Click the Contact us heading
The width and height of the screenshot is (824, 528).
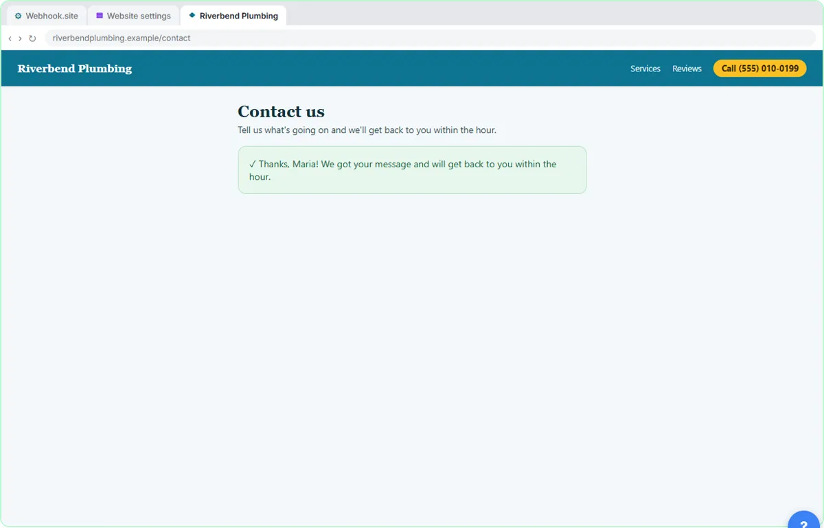281,112
